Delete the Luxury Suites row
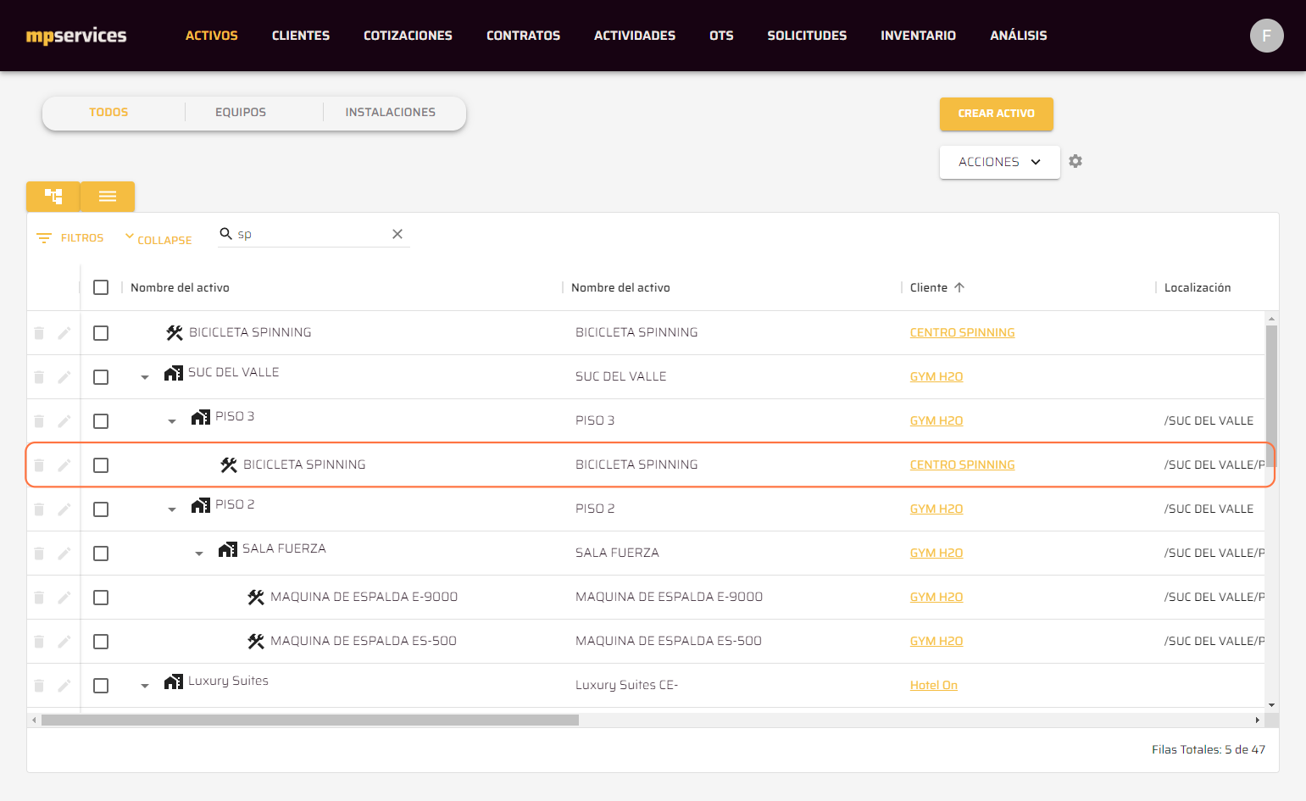Image resolution: width=1306 pixels, height=801 pixels. pos(39,686)
